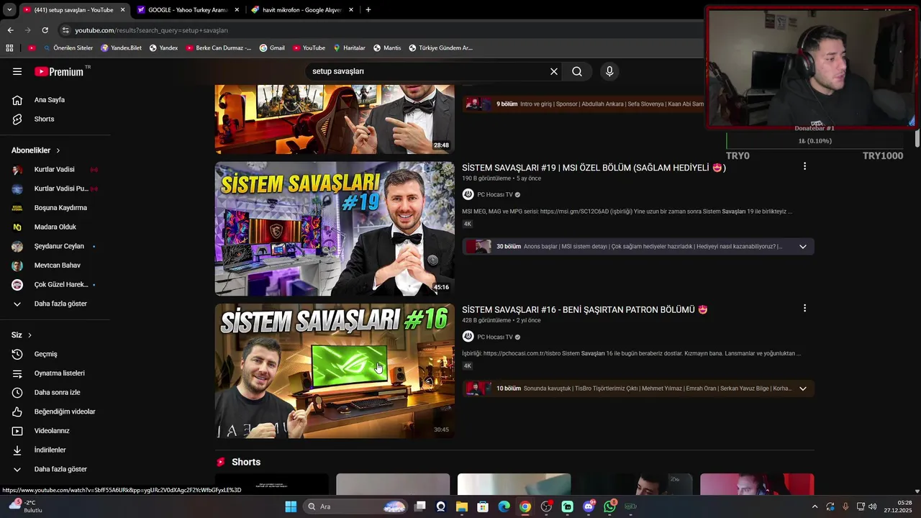
Task: Open Discord from the taskbar
Action: [589, 506]
